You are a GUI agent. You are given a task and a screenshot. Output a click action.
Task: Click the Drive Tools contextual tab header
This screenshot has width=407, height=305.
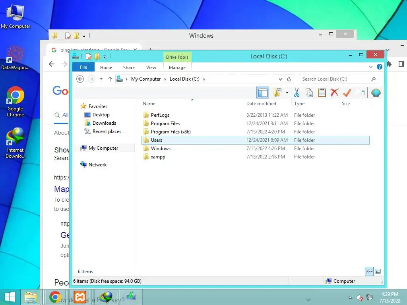177,57
